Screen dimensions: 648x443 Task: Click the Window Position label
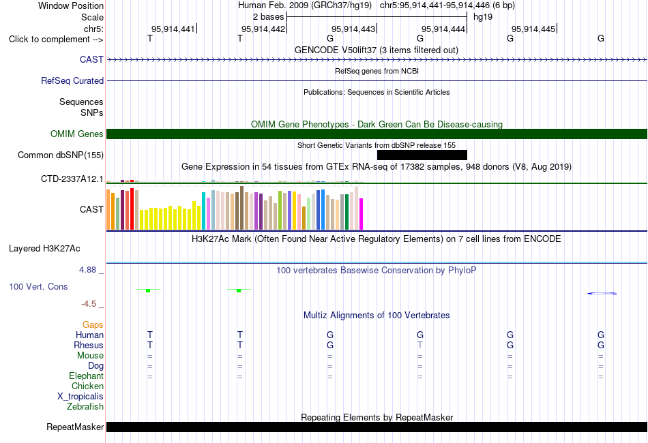point(71,5)
